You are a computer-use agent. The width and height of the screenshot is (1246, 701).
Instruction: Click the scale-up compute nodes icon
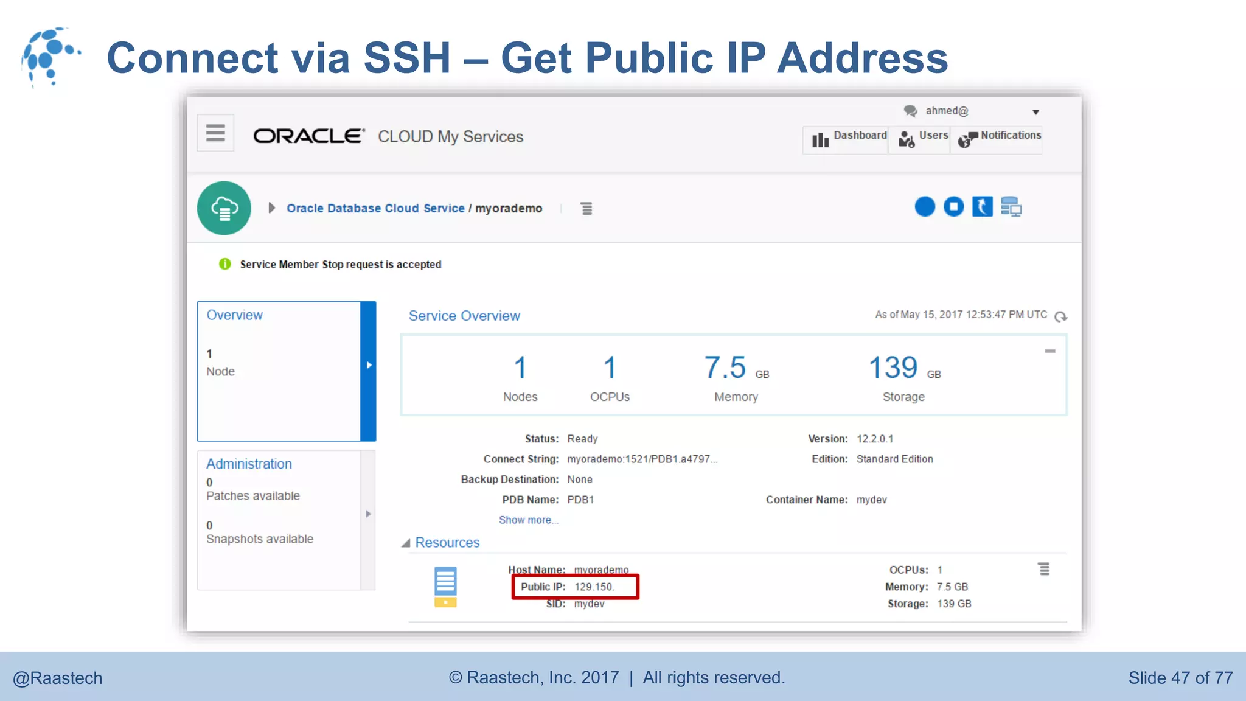[1011, 207]
